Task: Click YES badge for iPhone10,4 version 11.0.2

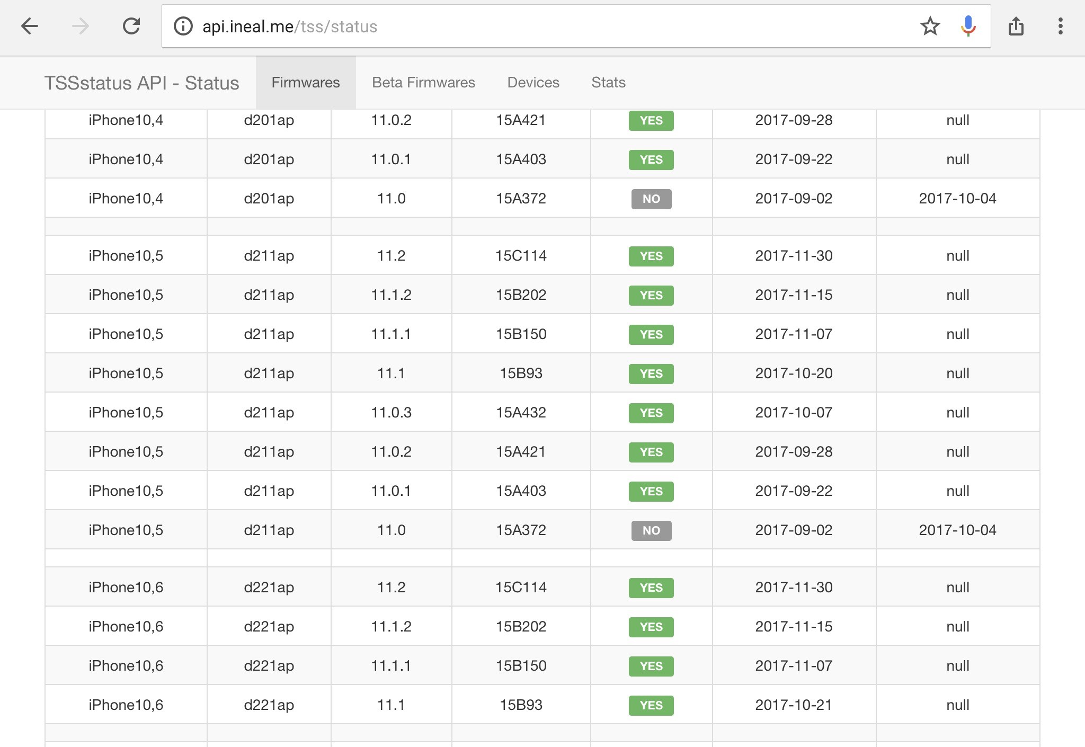Action: 651,120
